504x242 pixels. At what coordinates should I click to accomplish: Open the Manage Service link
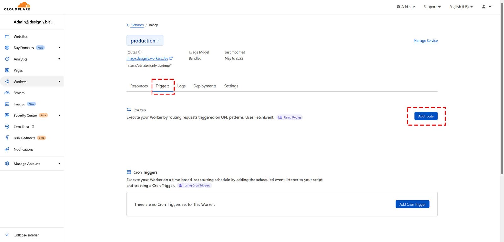tap(425, 41)
